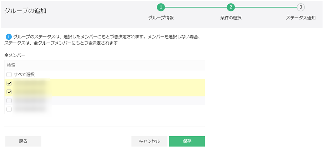Jump to the ステータス通知 step label
This screenshot has height=153, width=323.
coord(301,18)
